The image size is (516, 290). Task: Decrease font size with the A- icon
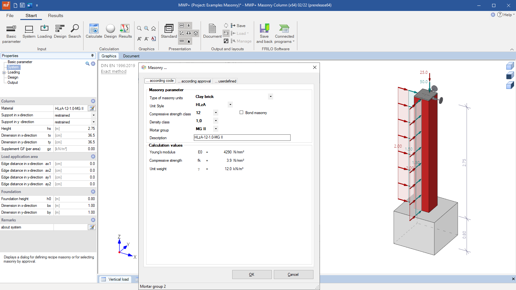click(x=146, y=39)
